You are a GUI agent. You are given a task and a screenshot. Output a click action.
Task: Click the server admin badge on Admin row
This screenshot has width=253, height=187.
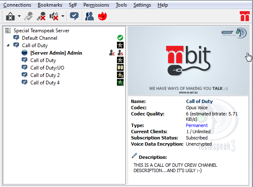pos(120,53)
